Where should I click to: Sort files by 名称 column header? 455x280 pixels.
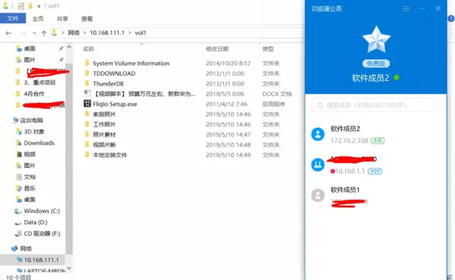88,49
